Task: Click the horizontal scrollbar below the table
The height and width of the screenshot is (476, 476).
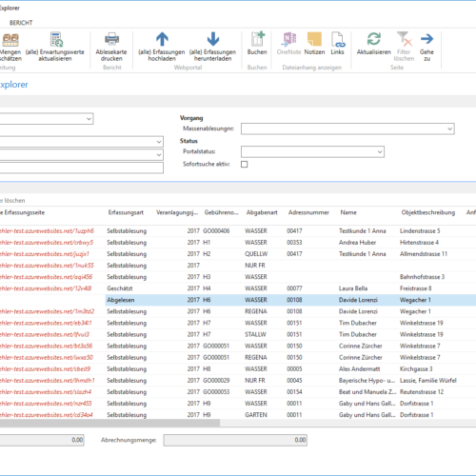Action: coord(109,423)
